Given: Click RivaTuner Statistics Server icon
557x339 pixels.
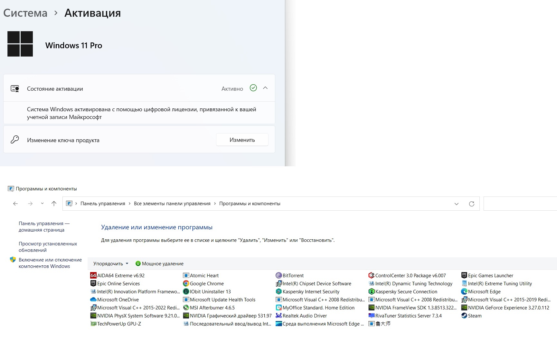Looking at the screenshot, I should [x=372, y=316].
